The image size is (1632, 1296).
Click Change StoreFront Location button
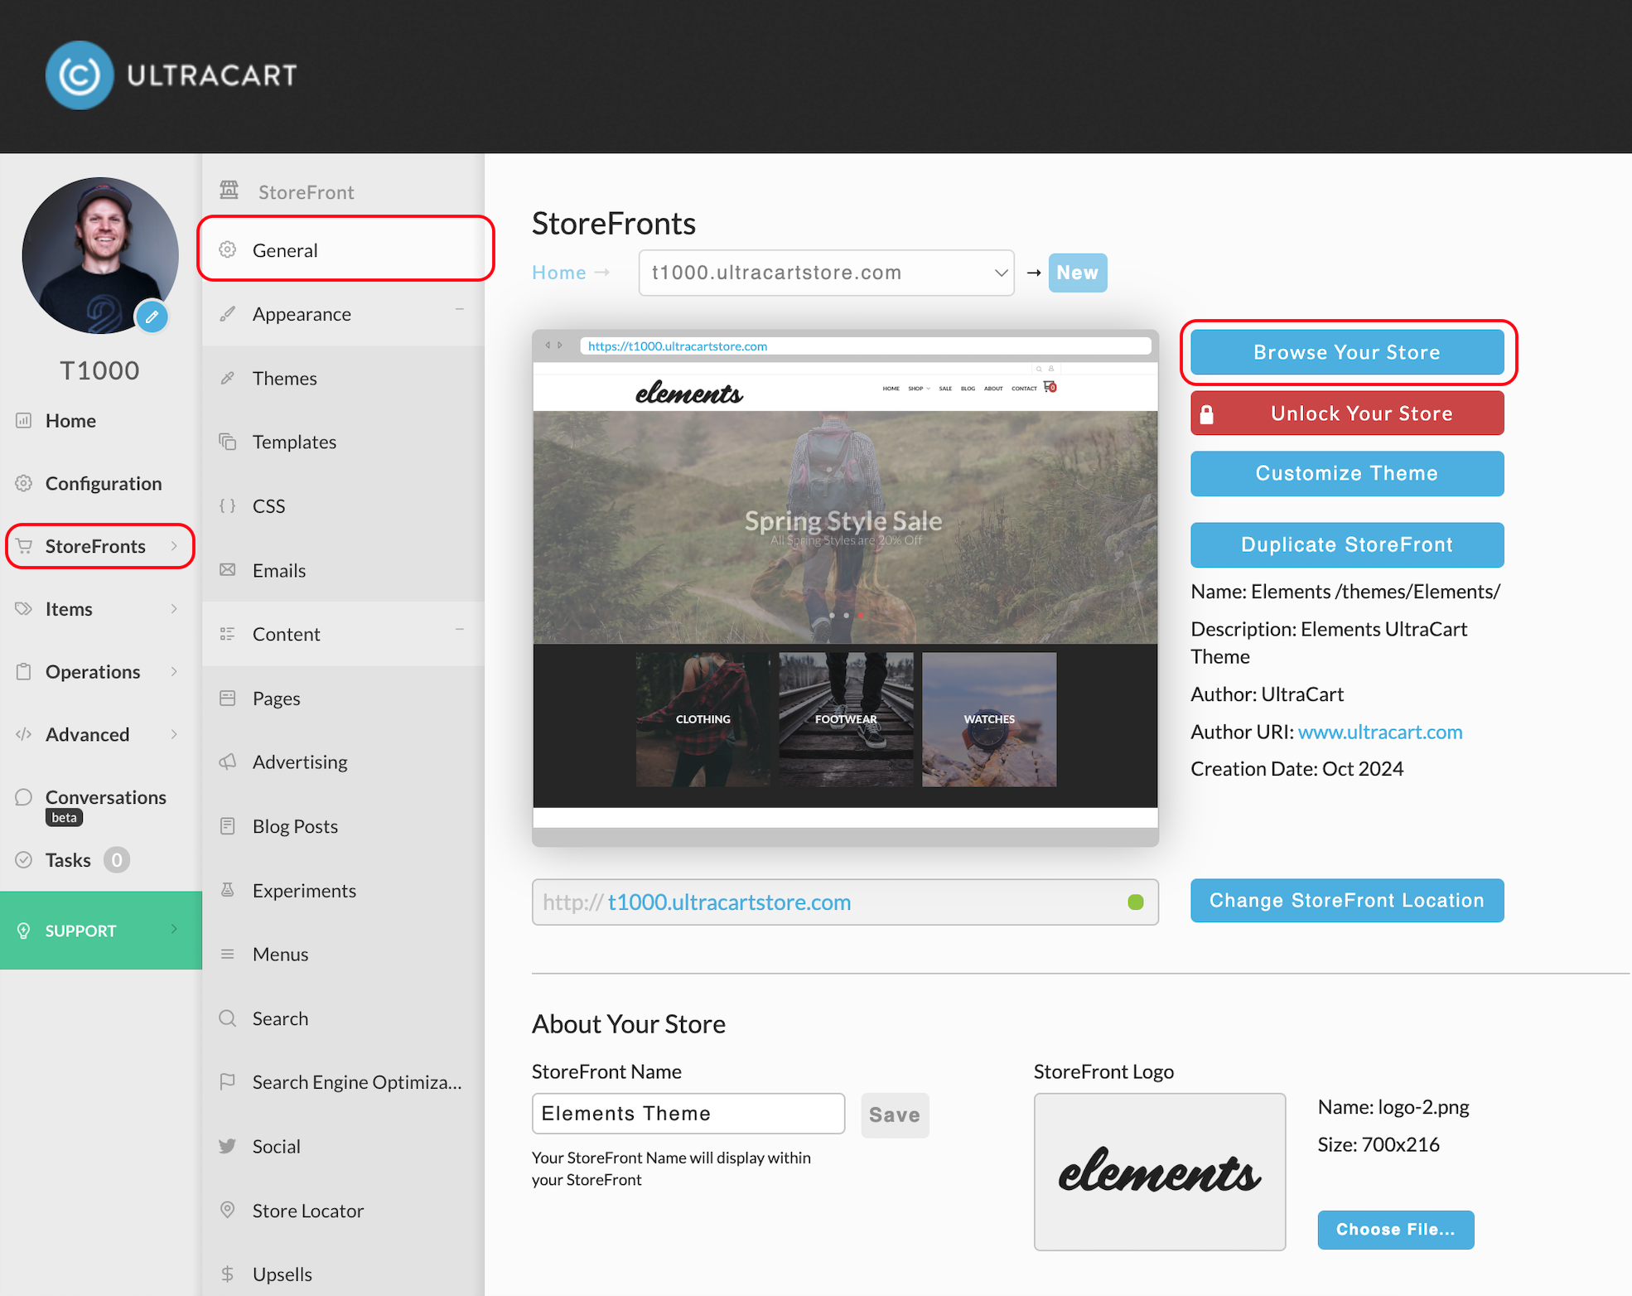(1347, 900)
